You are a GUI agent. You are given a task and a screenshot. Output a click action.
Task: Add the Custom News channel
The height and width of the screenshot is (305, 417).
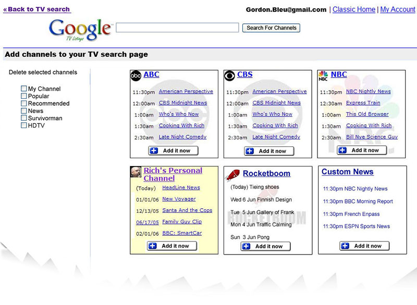coord(364,246)
